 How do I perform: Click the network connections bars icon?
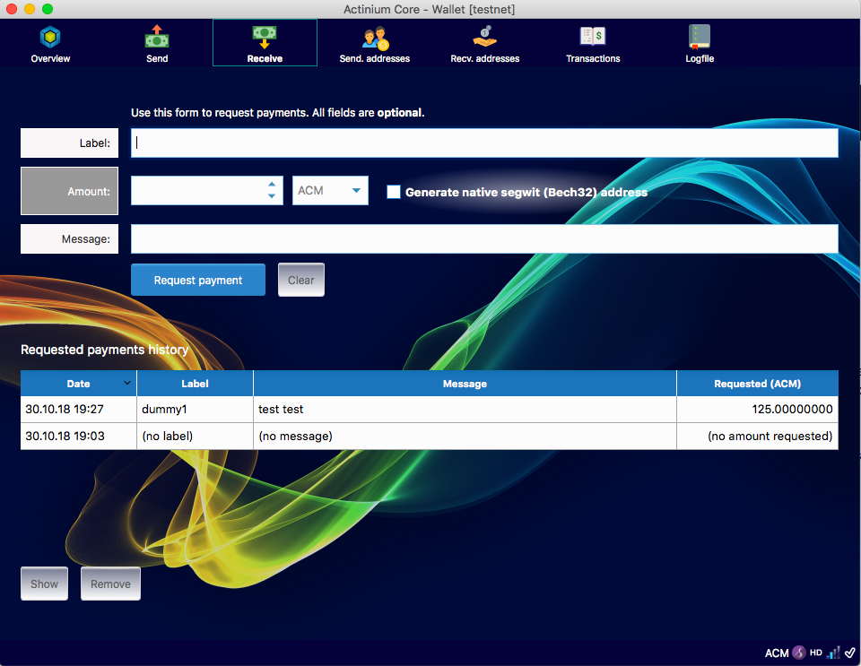tap(833, 653)
